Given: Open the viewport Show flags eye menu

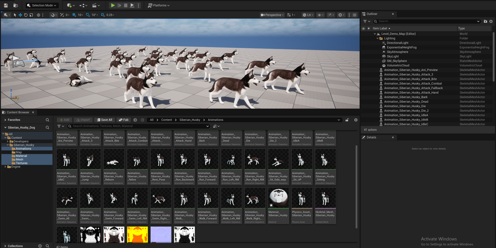Looking at the screenshot, I should [320, 15].
